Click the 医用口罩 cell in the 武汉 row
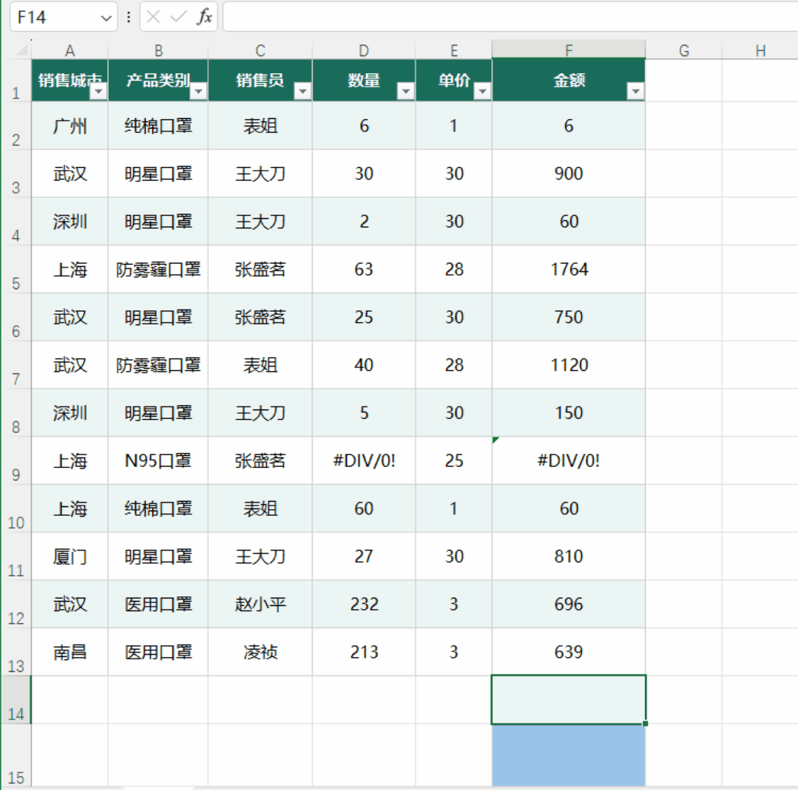The image size is (798, 790). tap(158, 604)
